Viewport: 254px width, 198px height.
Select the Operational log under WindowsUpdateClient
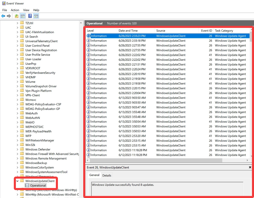pyautogui.click(x=38, y=186)
